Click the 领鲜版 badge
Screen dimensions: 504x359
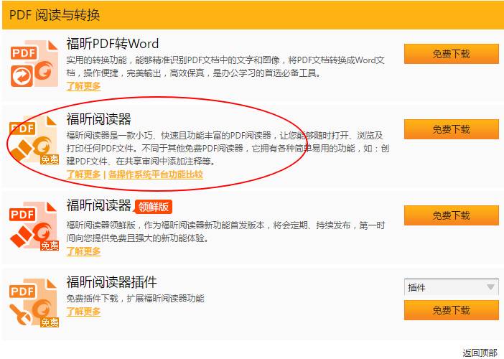tap(154, 207)
